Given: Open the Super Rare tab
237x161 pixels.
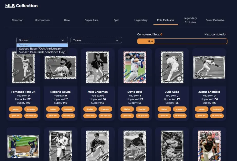Looking at the screenshot, I should [x=92, y=20].
